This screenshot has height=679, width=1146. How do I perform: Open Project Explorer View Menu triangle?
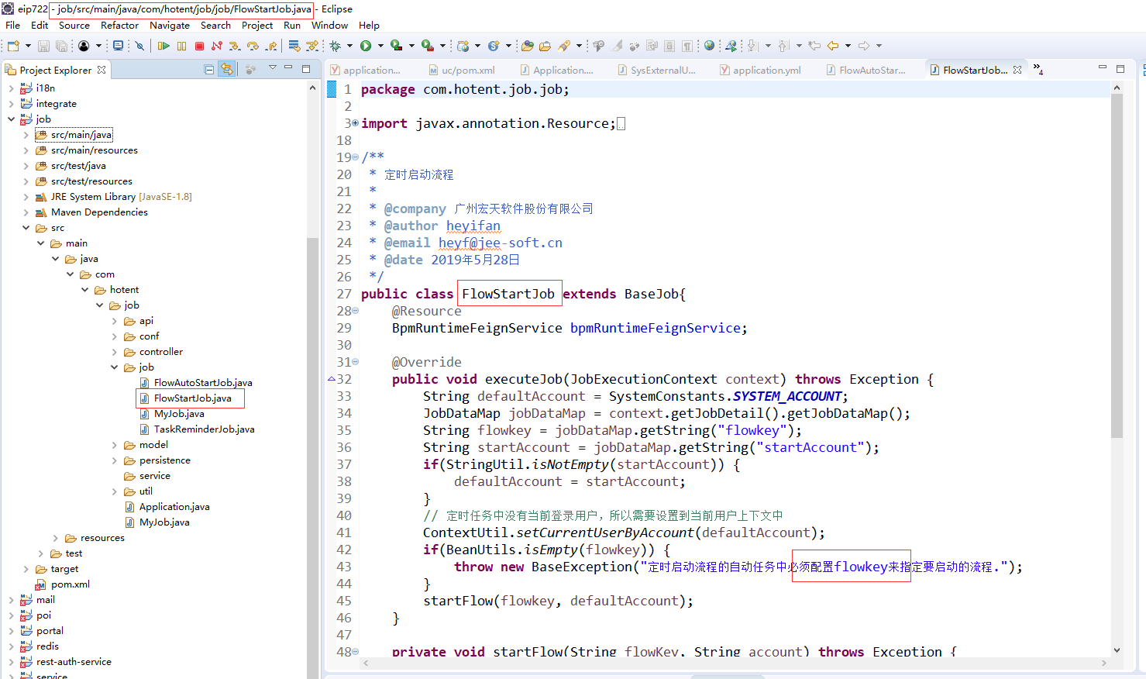click(273, 68)
